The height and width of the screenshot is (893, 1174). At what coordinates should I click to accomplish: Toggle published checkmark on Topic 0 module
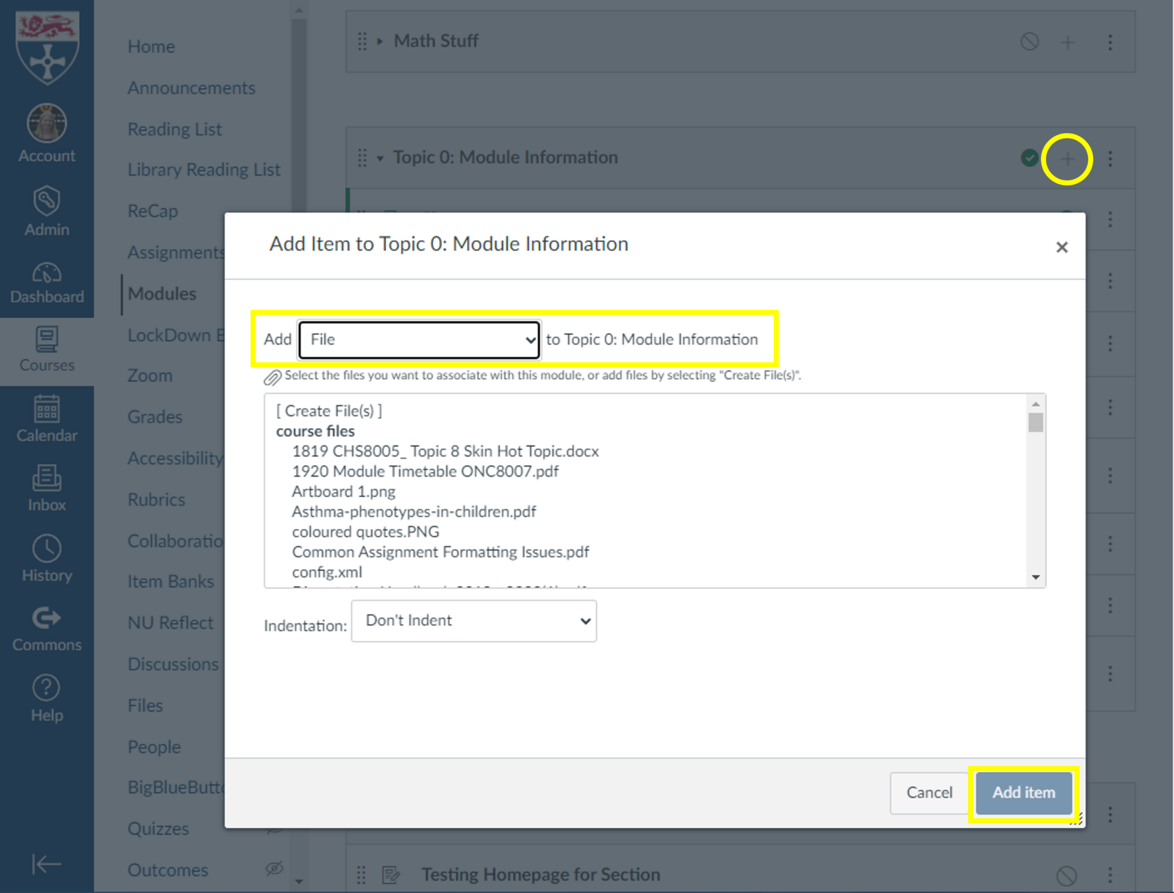click(1030, 158)
